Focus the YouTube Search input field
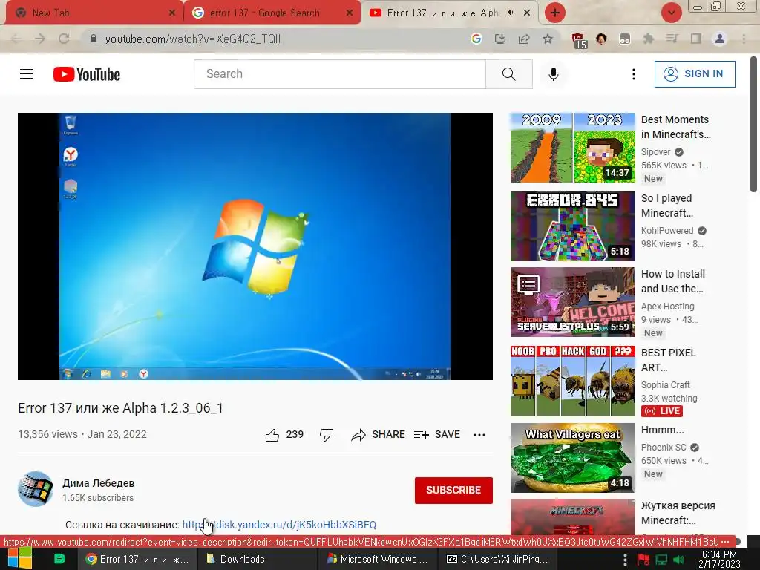The height and width of the screenshot is (570, 760). 340,74
